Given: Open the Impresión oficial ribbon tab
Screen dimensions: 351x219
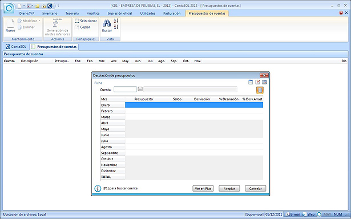Looking at the screenshot, I should [x=120, y=14].
